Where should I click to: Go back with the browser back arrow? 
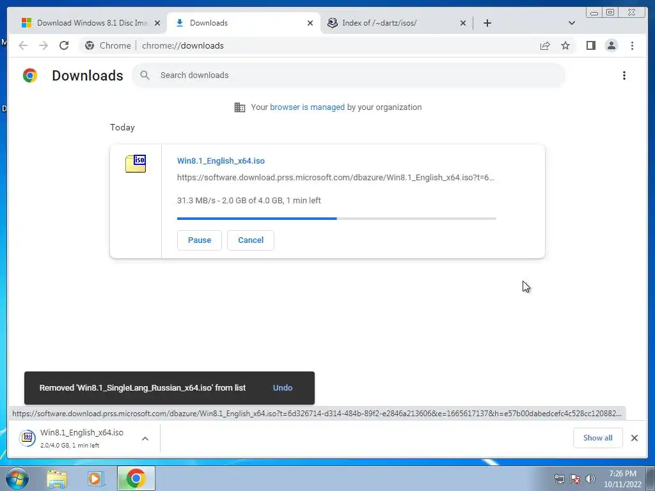pyautogui.click(x=23, y=45)
